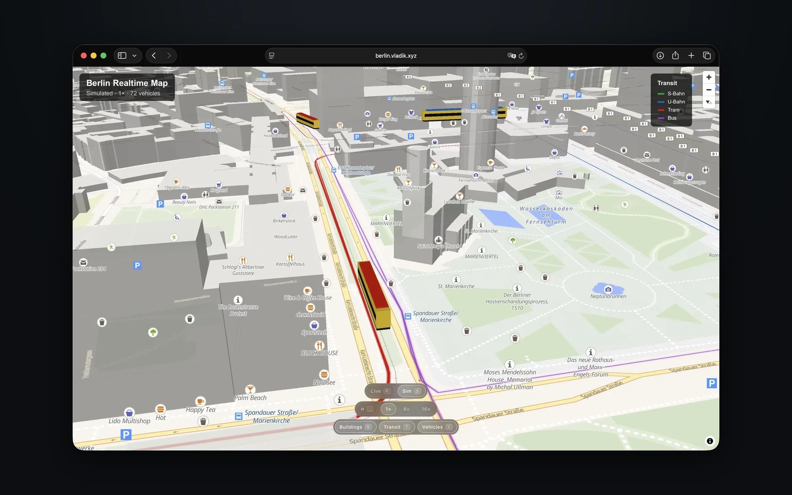This screenshot has width=792, height=495.
Task: Set simulation speed to 16x
Action: pyautogui.click(x=426, y=409)
